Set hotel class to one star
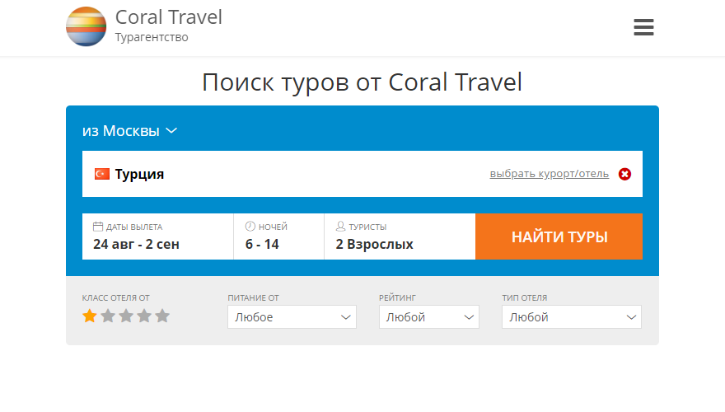Viewport: 725px width, 412px height. [x=90, y=316]
